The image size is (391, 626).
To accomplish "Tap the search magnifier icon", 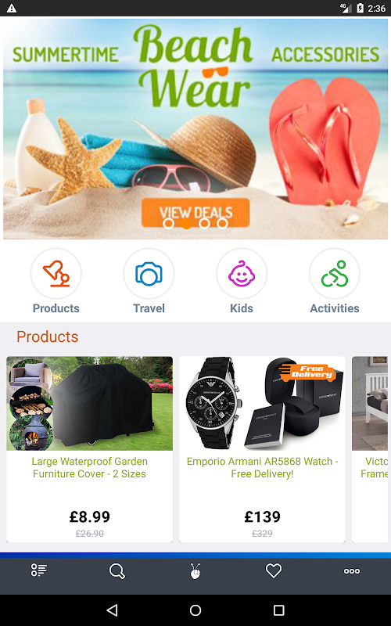I will point(117,571).
